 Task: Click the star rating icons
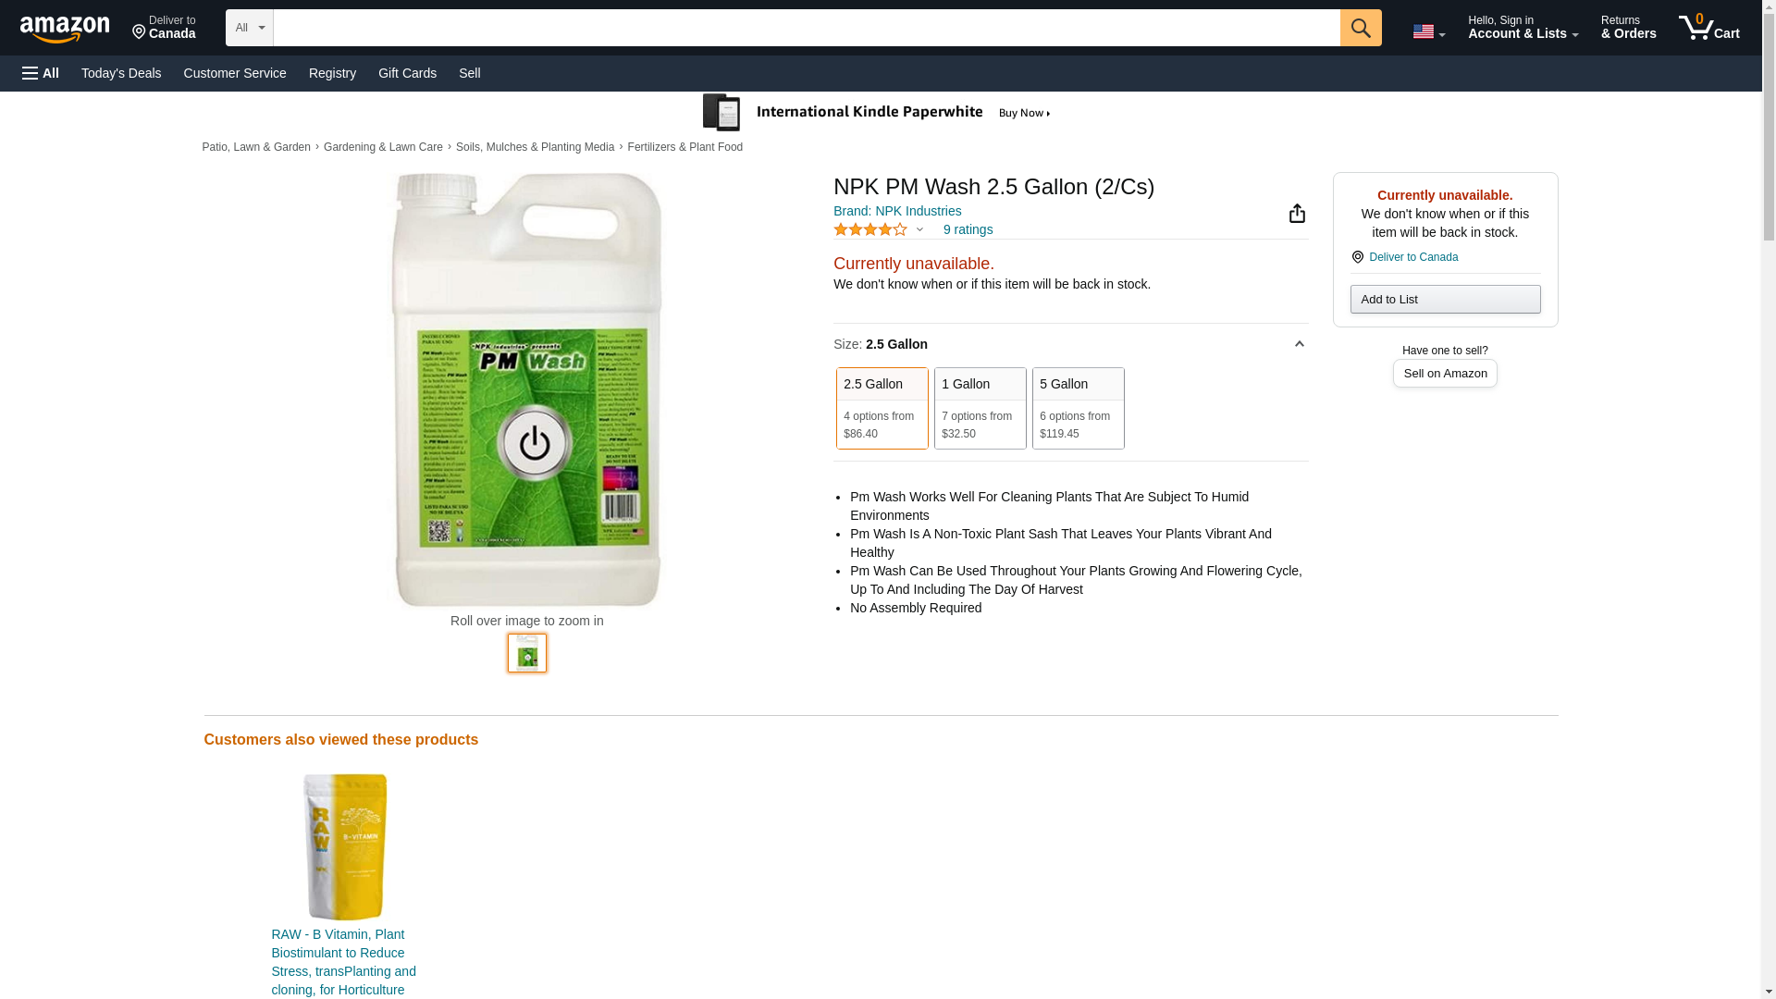pos(870,229)
